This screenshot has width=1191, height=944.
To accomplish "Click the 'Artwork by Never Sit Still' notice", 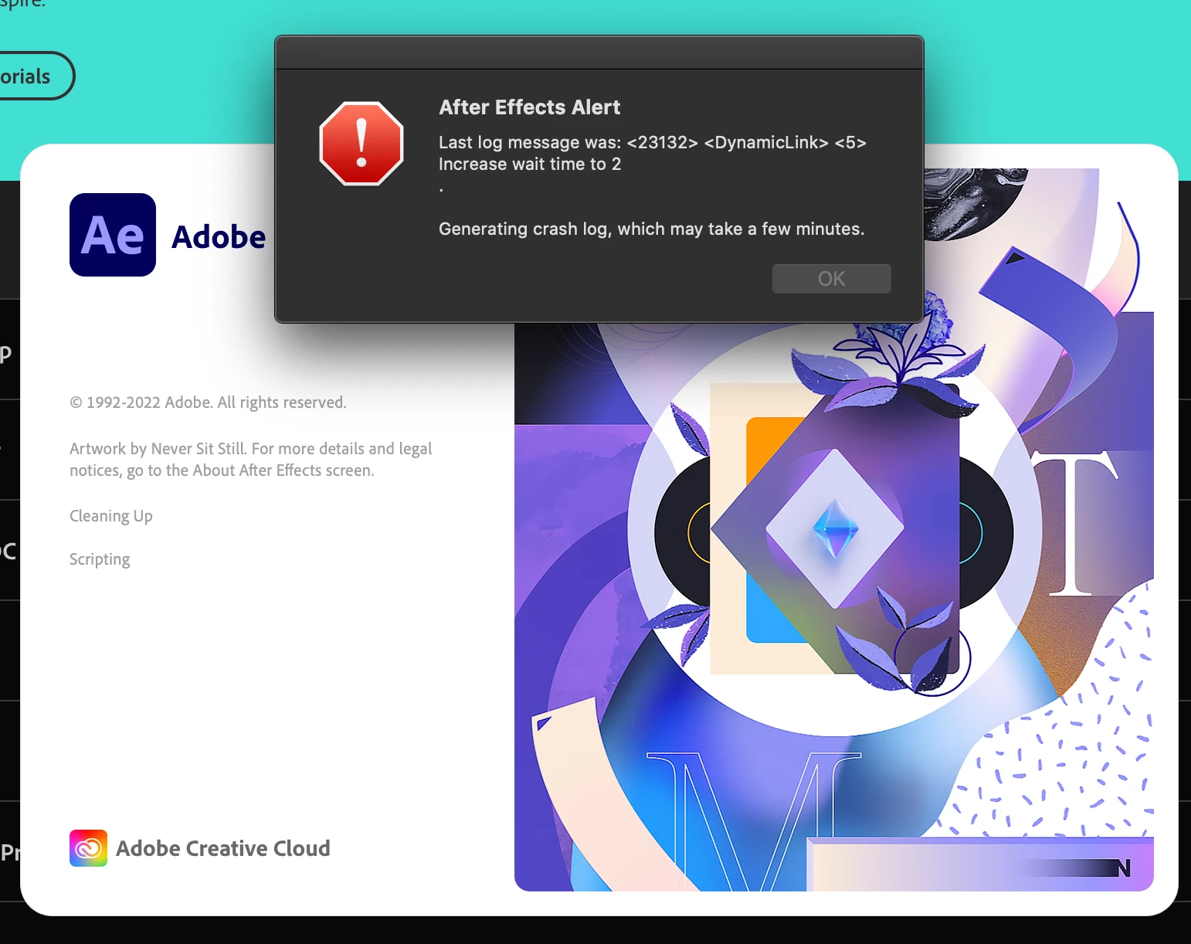I will [x=250, y=460].
